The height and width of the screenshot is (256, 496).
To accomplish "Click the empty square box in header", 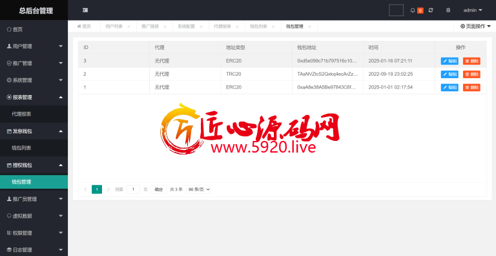I will coord(396,10).
